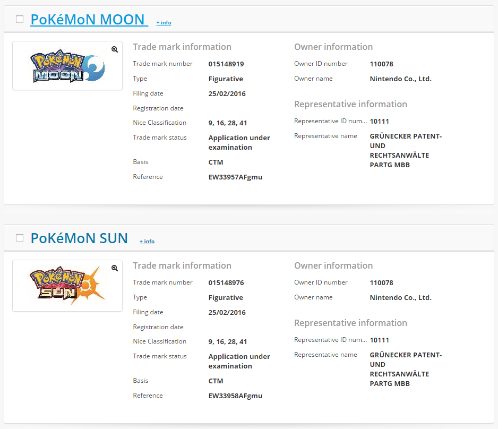Screen dimensions: 498x429
Task: Click the PoKéMoN SUN heading
Action: point(79,238)
